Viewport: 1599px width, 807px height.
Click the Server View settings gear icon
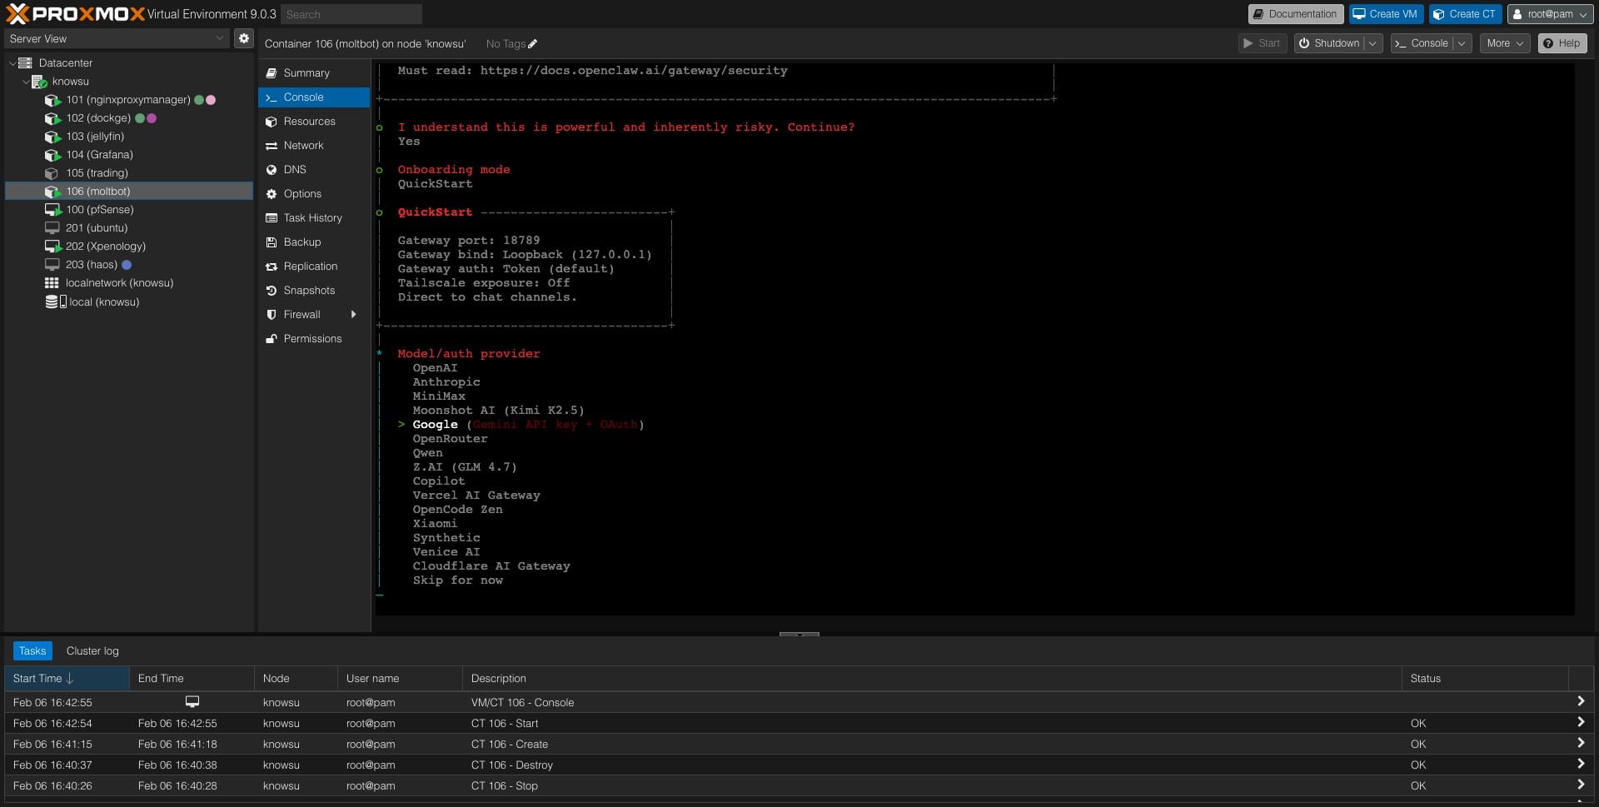click(243, 38)
